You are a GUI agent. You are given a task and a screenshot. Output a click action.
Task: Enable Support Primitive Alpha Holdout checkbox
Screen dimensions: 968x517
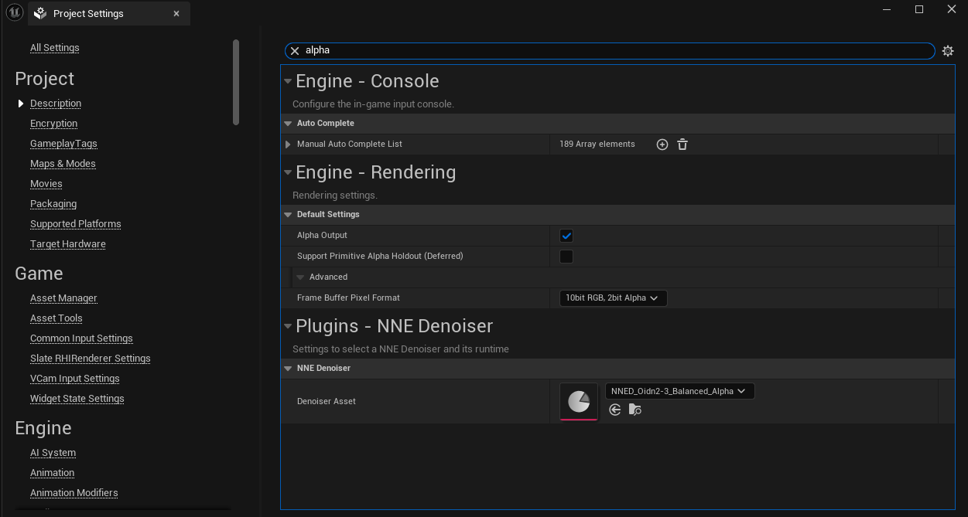click(x=566, y=257)
